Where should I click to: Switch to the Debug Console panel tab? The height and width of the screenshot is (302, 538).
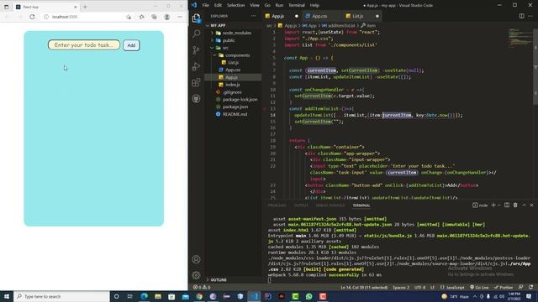click(x=330, y=206)
